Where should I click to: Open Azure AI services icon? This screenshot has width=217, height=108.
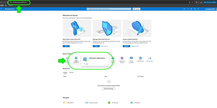point(113,58)
